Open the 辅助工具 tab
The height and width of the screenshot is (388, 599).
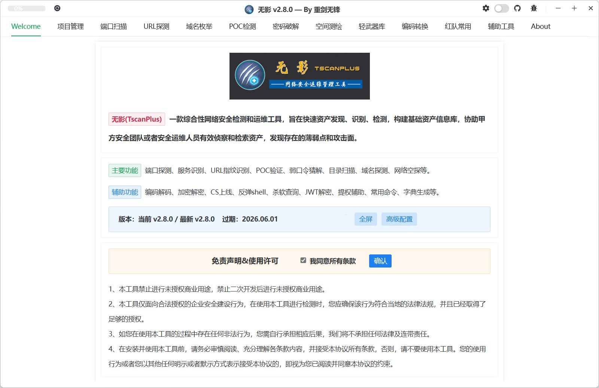tap(501, 27)
